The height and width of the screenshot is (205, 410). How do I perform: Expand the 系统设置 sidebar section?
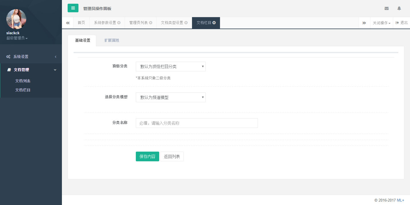coord(31,57)
